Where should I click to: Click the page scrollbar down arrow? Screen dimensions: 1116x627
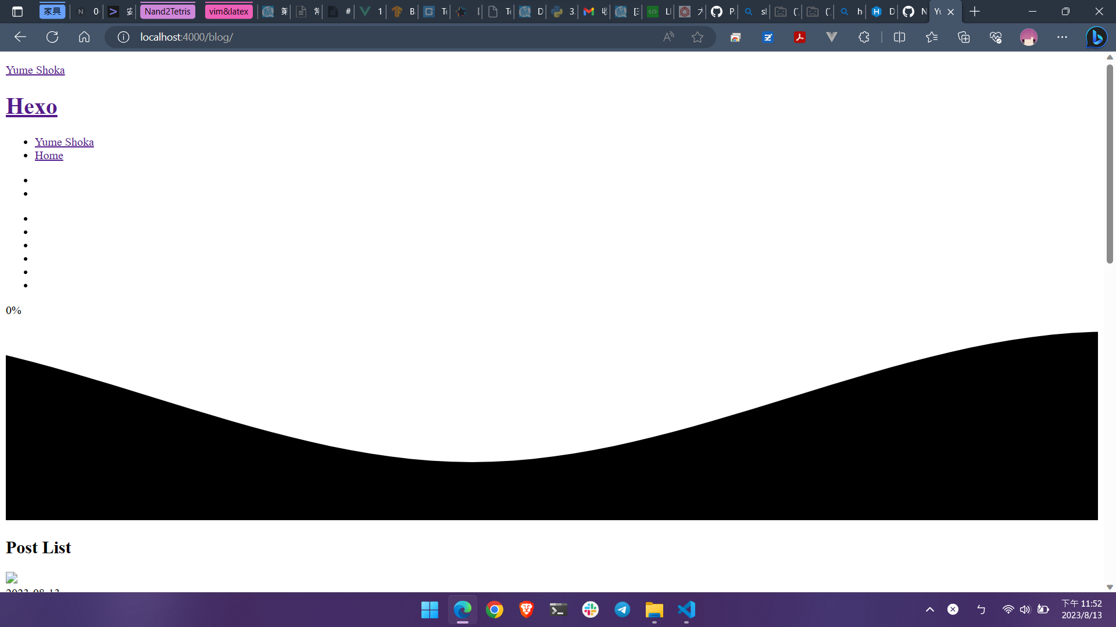coord(1110,586)
